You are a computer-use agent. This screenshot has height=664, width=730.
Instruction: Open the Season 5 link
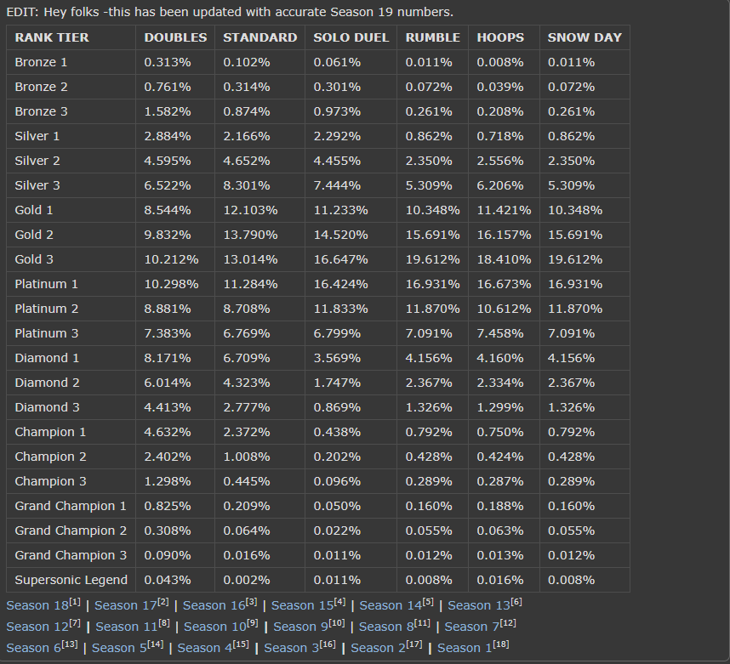[119, 648]
